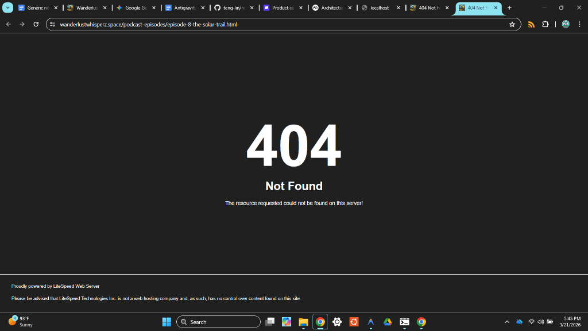Screen dimensions: 588x331
Task: Open Chrome three-dot menu
Action: [579, 24]
